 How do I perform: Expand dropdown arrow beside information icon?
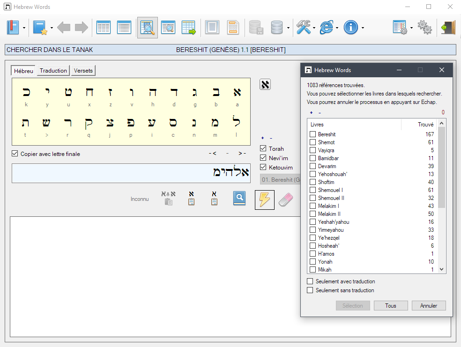pyautogui.click(x=363, y=28)
